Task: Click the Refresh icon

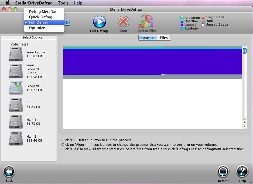Action: click(x=223, y=172)
